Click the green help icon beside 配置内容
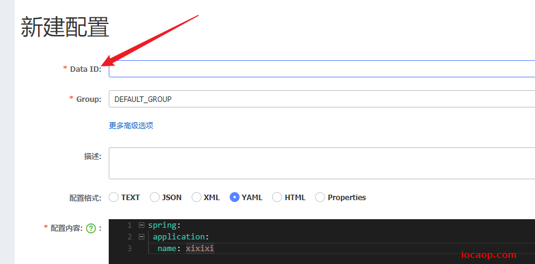This screenshot has width=535, height=264. [91, 228]
